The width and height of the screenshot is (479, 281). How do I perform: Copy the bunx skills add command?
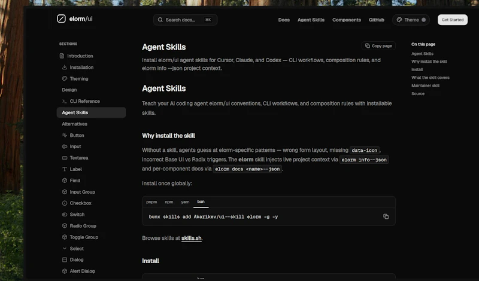pyautogui.click(x=386, y=216)
